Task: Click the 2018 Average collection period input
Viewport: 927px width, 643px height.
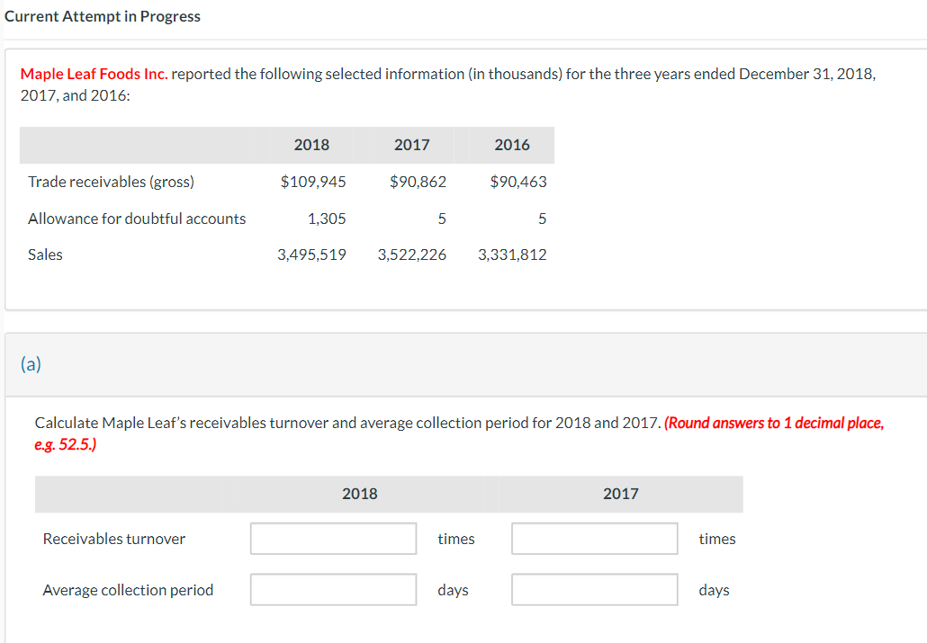Action: (333, 589)
